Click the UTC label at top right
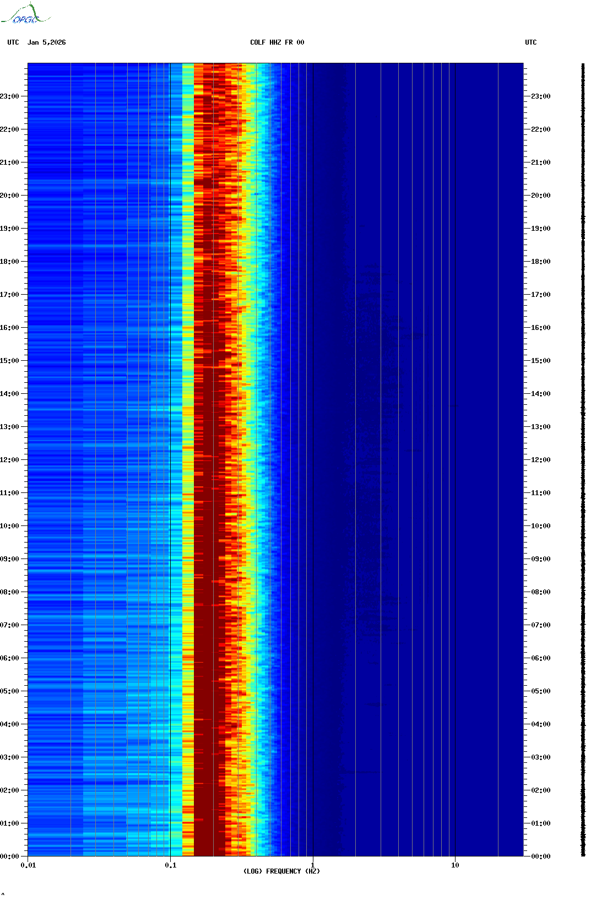The image size is (607, 900). point(530,42)
